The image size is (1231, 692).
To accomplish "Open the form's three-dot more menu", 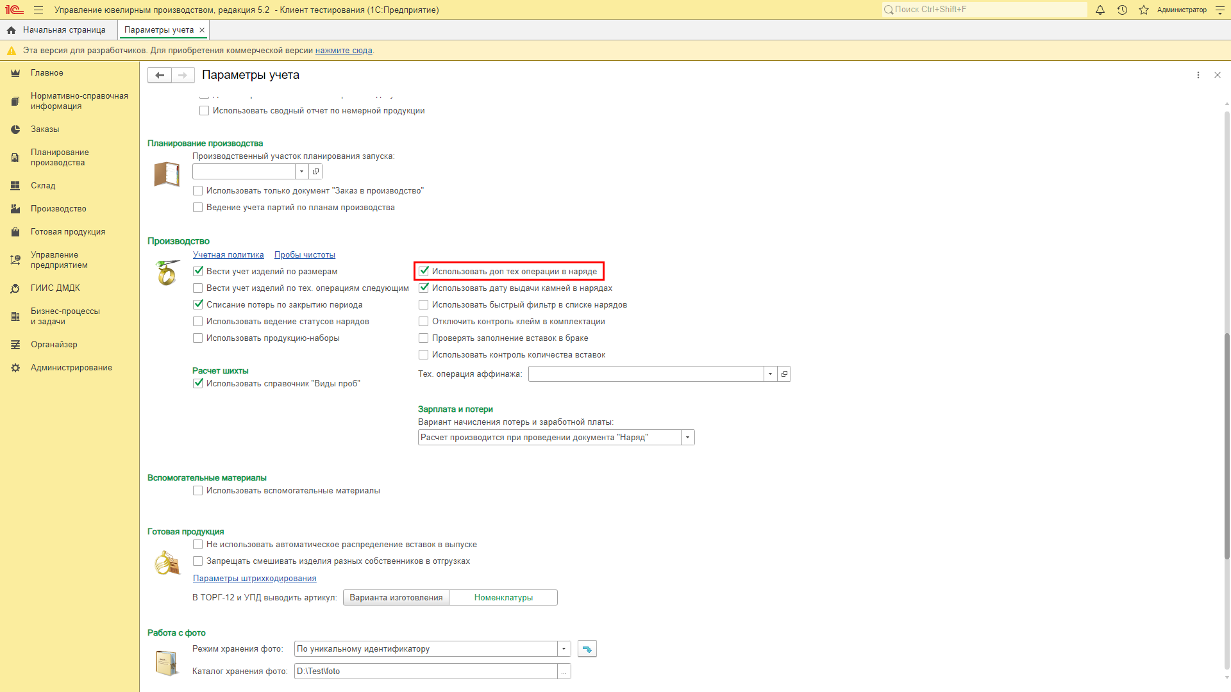I will (1198, 75).
